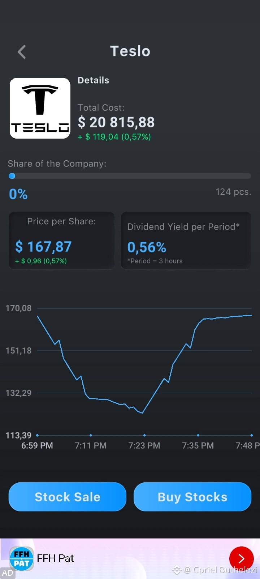Tap the Teslo page title
This screenshot has height=579, width=260.
click(x=130, y=51)
